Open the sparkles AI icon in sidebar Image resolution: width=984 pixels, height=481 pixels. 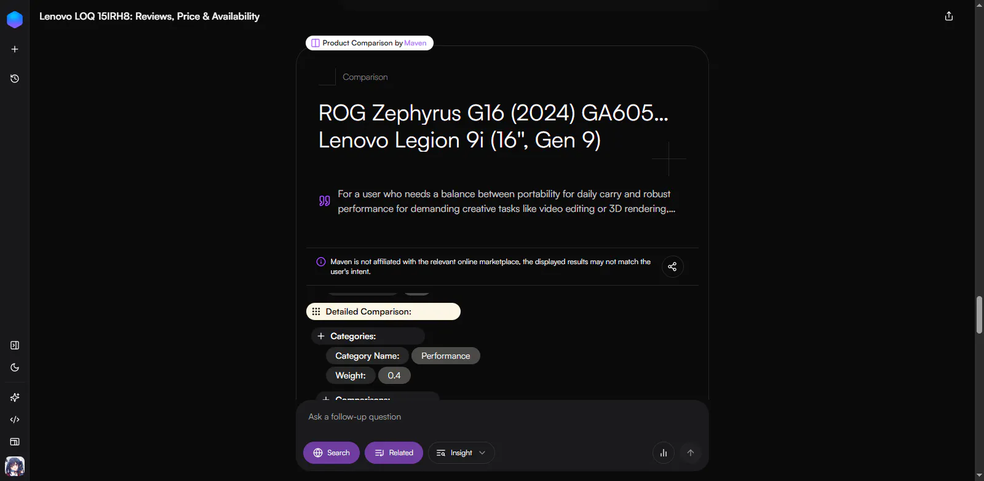pyautogui.click(x=15, y=397)
